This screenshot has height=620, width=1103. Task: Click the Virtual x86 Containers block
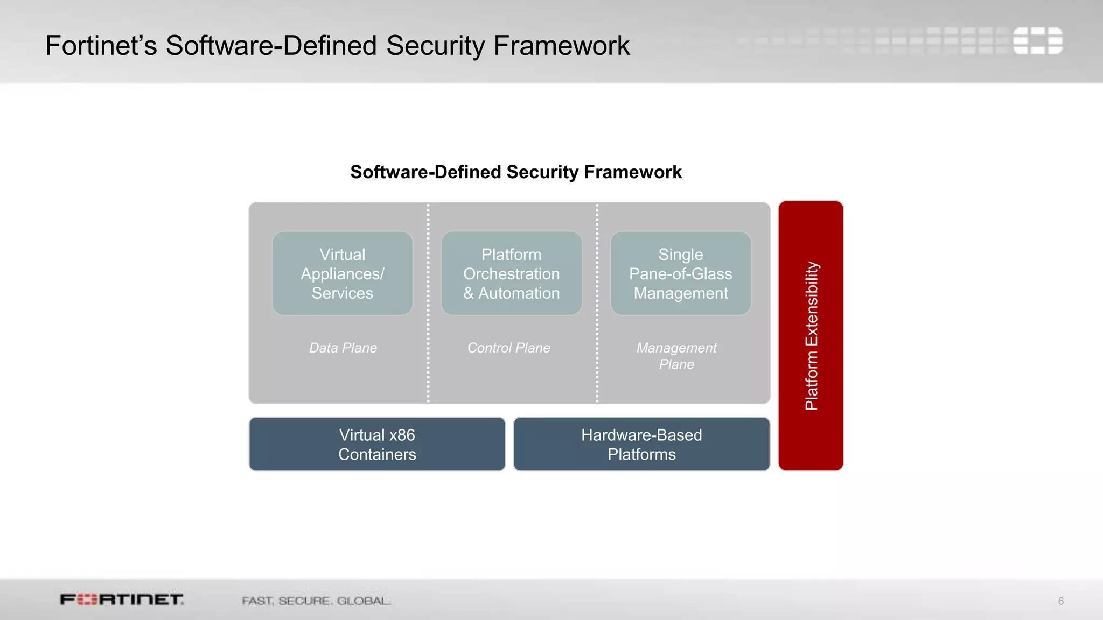377,445
